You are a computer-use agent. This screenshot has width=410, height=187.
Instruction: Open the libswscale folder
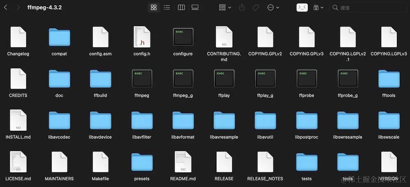[x=389, y=120]
